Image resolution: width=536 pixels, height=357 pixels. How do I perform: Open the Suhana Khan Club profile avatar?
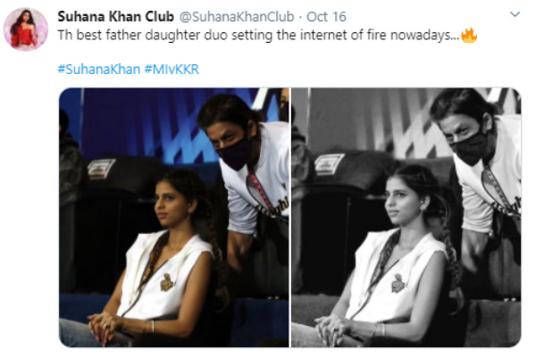[x=26, y=29]
